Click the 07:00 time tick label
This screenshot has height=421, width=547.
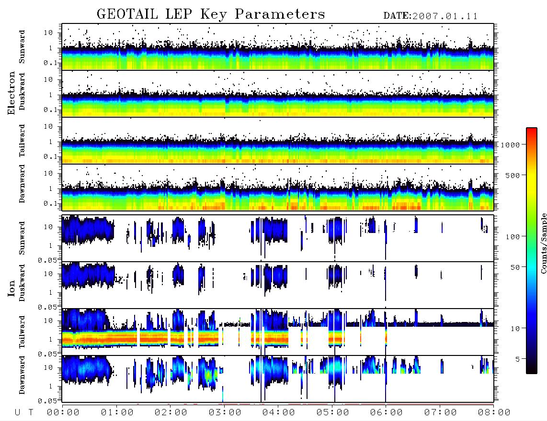[441, 413]
